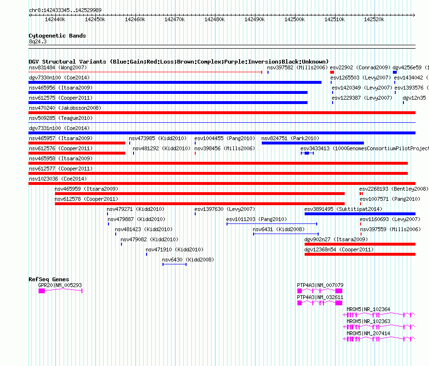Open the RefSeq Genes track heading
The height and width of the screenshot is (366, 429).
point(49,279)
